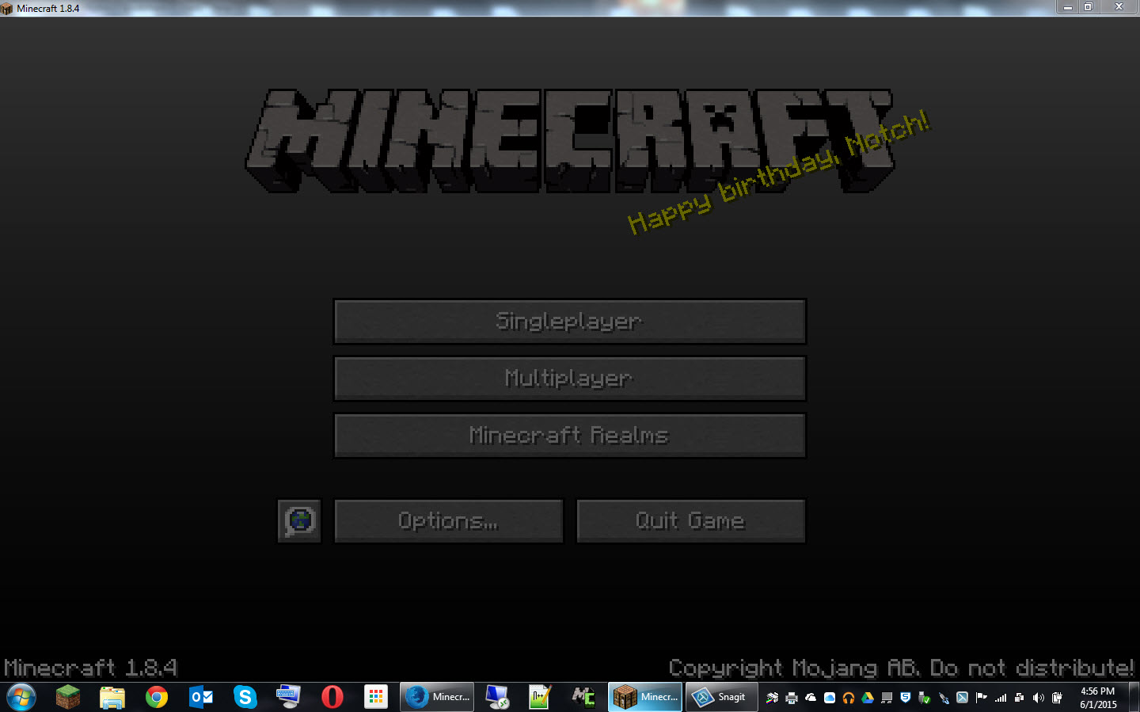Image resolution: width=1140 pixels, height=712 pixels.
Task: Click the MC logo icon in the taskbar
Action: (x=583, y=697)
